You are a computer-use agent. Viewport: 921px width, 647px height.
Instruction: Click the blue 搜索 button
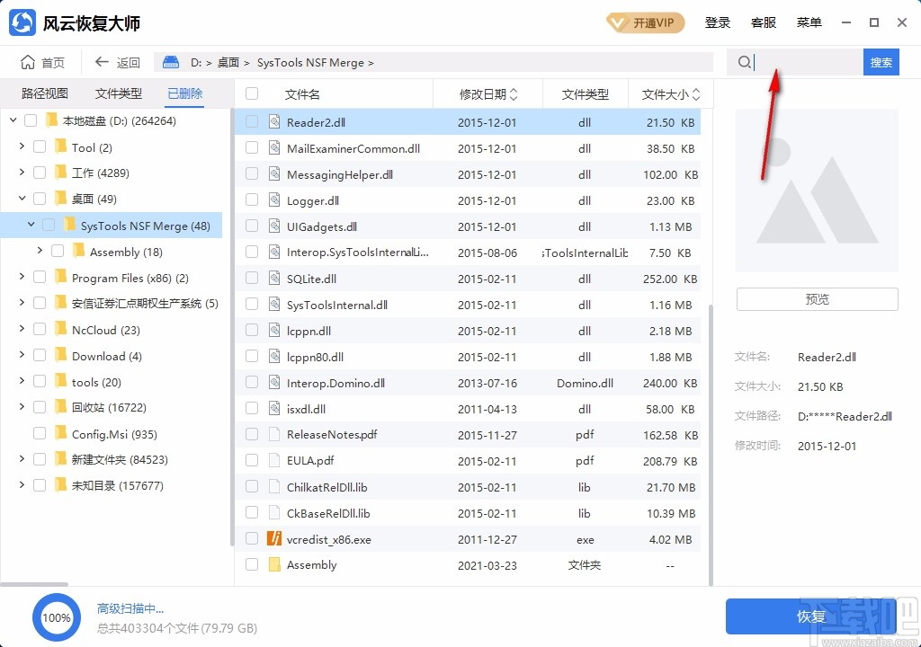point(881,62)
